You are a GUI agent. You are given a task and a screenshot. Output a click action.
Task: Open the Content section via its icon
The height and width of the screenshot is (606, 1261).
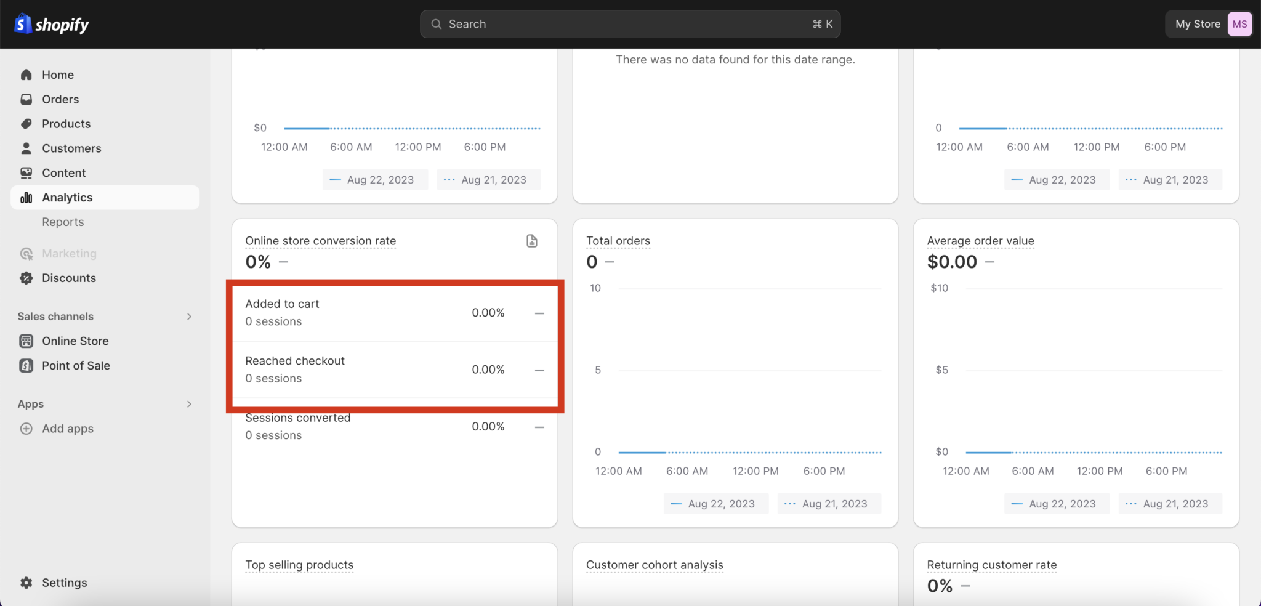tap(26, 172)
